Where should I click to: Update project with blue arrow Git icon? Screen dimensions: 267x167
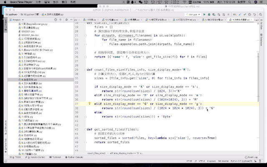[240, 15]
